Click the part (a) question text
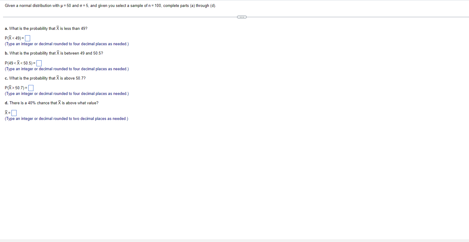Viewport: 469px width, 242px height. point(46,28)
